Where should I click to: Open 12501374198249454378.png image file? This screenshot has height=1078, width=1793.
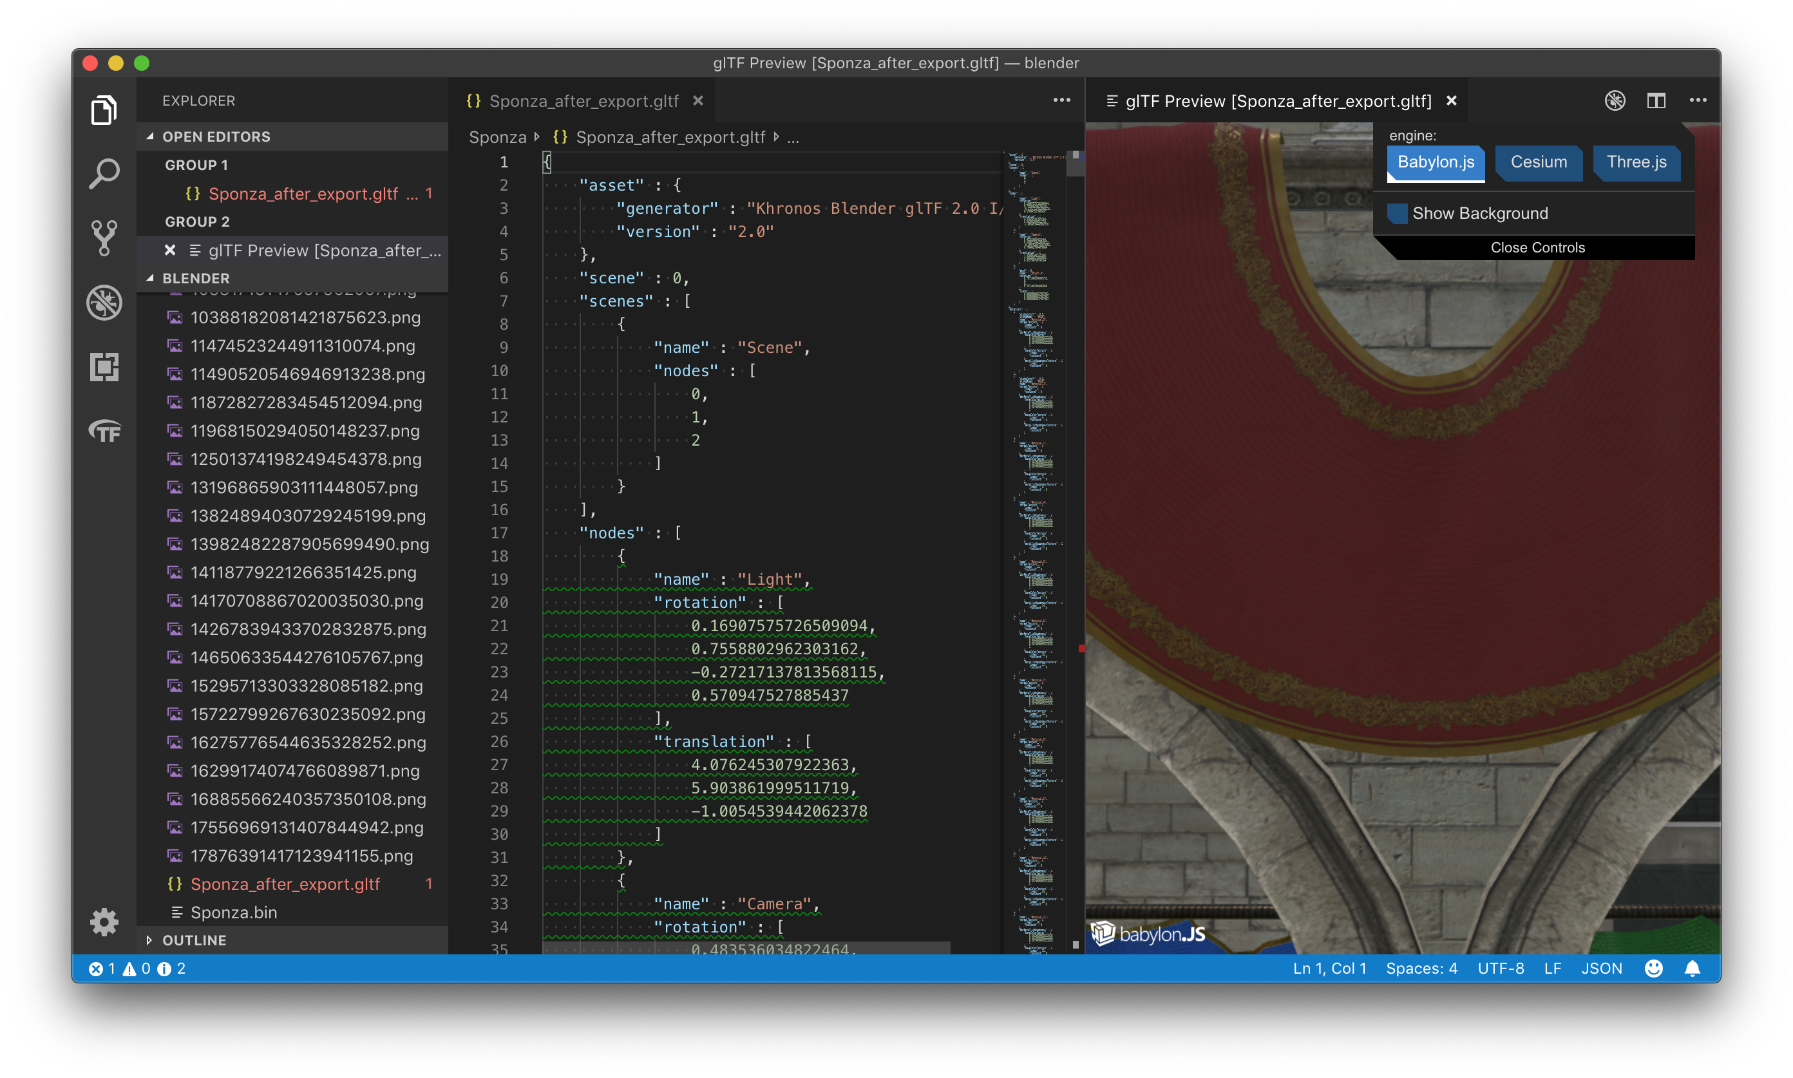(x=292, y=459)
